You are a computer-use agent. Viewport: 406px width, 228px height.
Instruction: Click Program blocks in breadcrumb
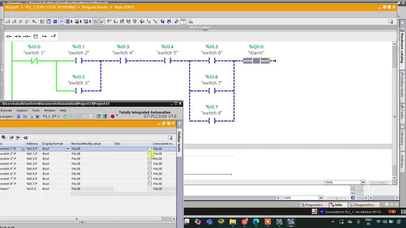95,7
